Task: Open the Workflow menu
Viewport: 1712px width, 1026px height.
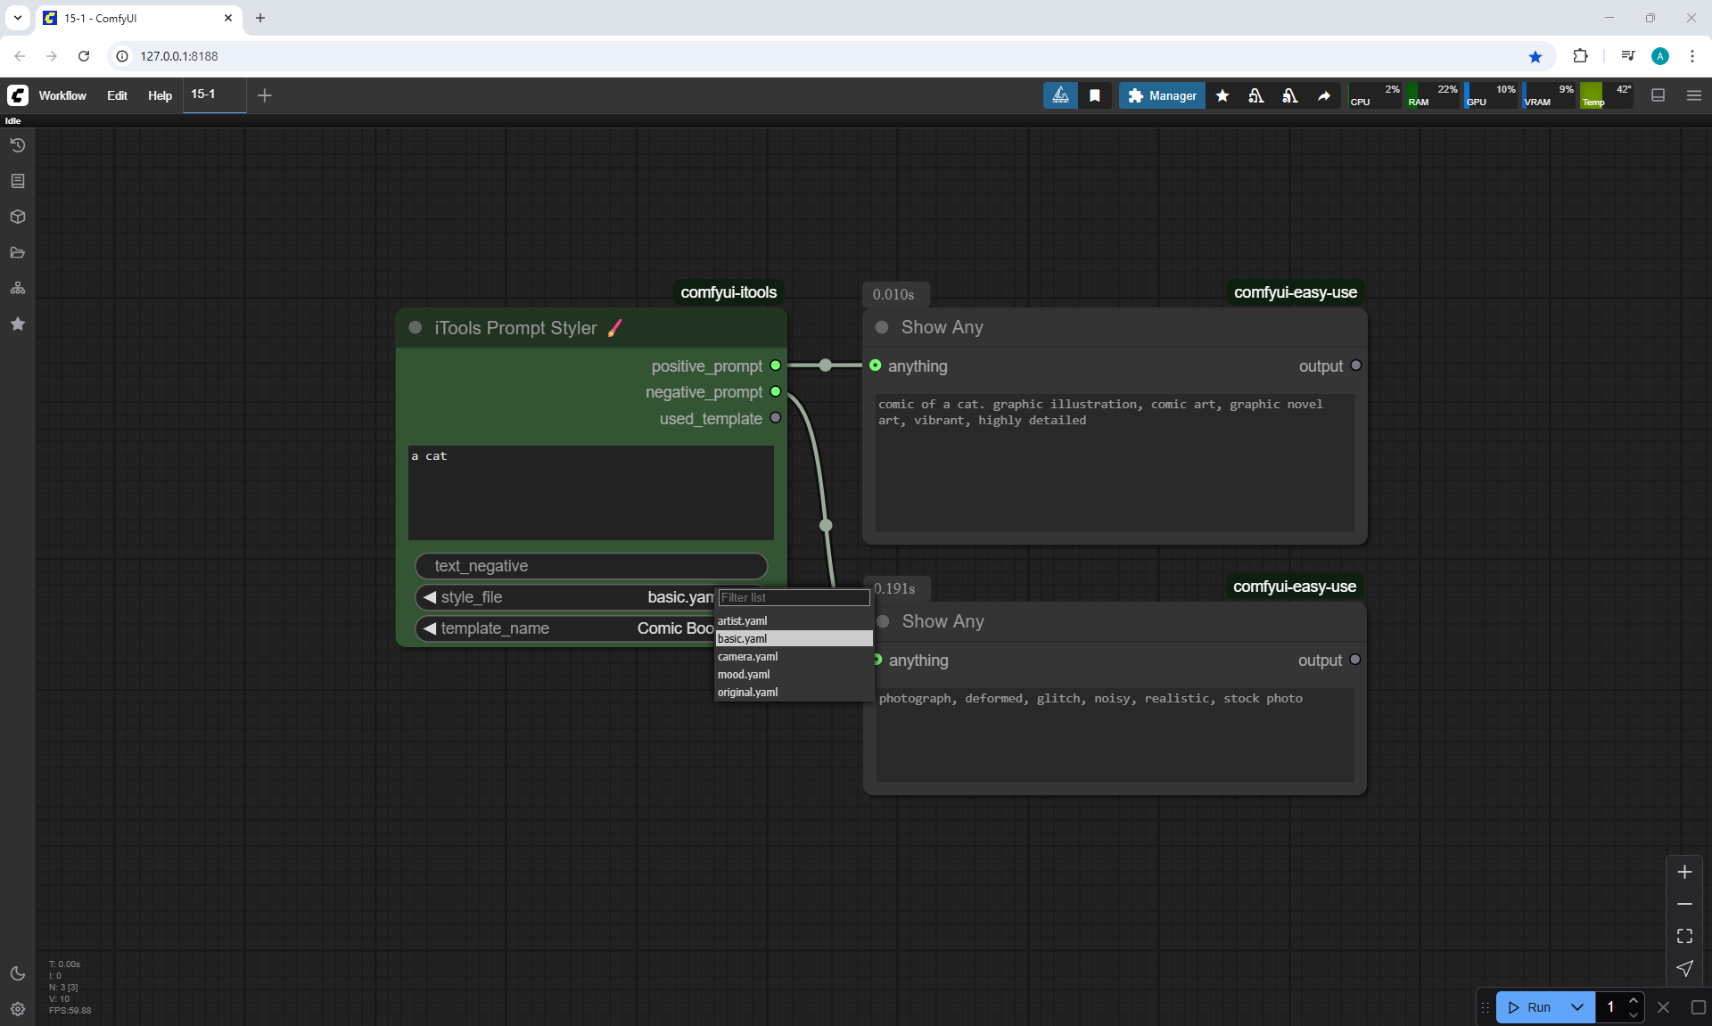Action: click(x=62, y=95)
